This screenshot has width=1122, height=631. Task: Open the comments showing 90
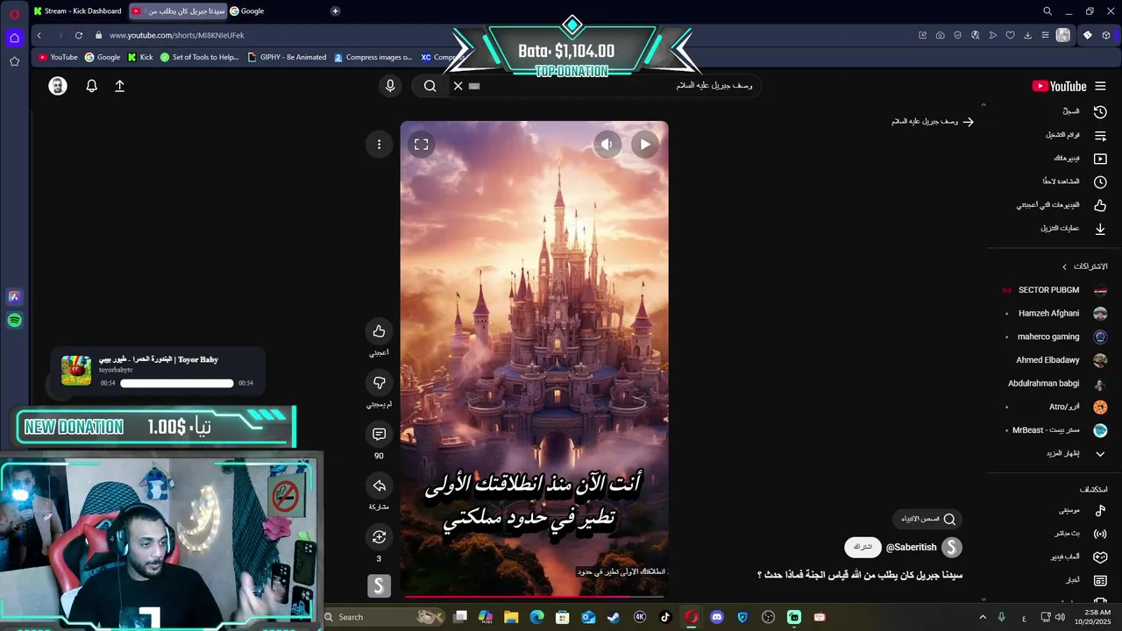[x=379, y=435]
